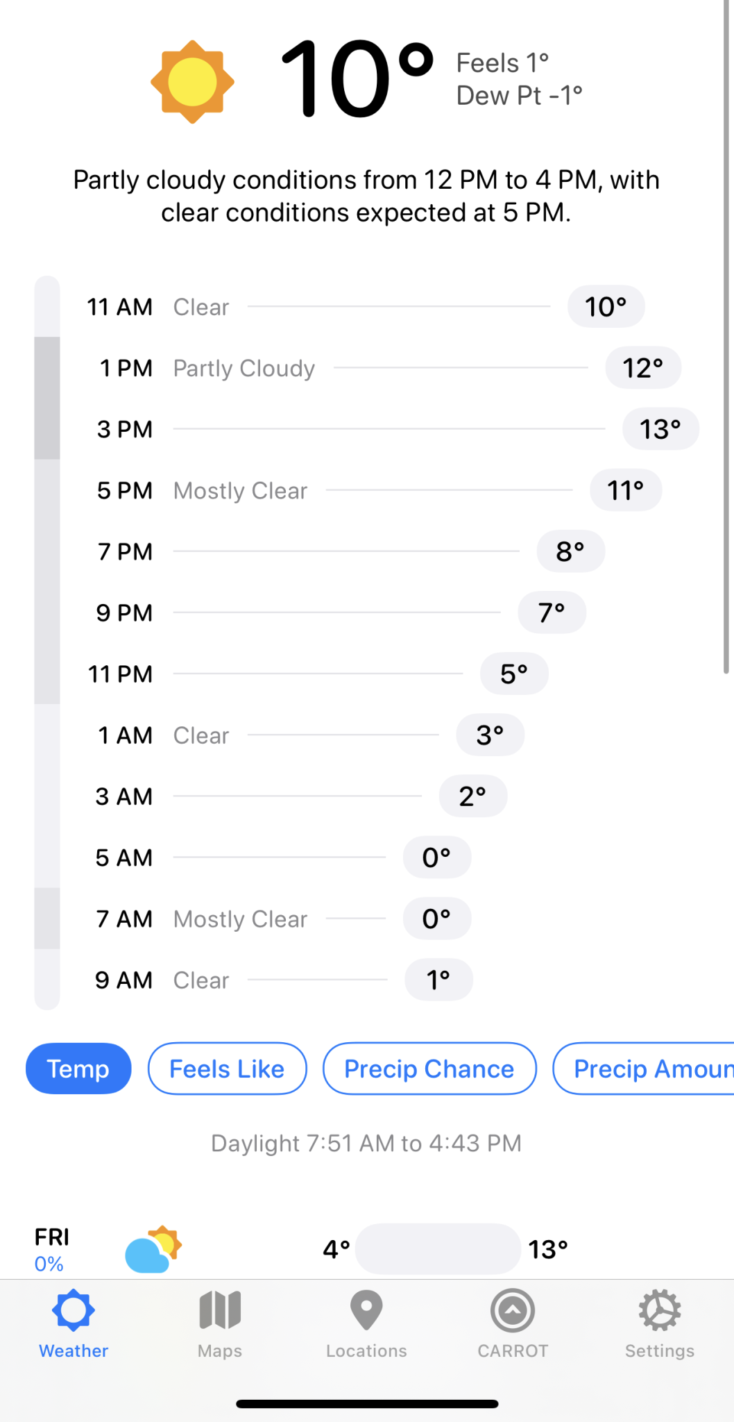Image resolution: width=734 pixels, height=1422 pixels.
Task: Expand the 5 PM Mostly Clear row
Action: click(379, 490)
